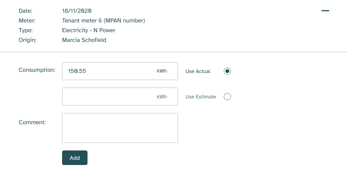Click the Tenant meter 6 (MPAN number) text

coord(104,21)
